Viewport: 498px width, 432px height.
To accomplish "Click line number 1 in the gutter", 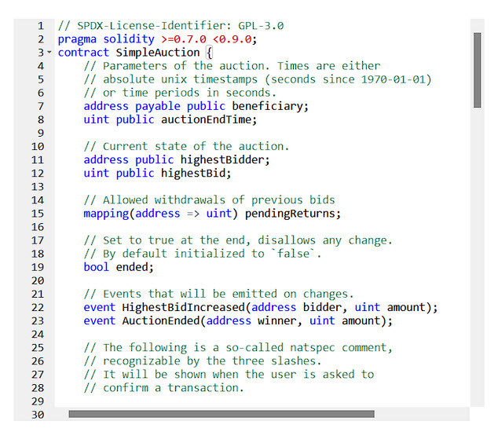I will [x=40, y=26].
